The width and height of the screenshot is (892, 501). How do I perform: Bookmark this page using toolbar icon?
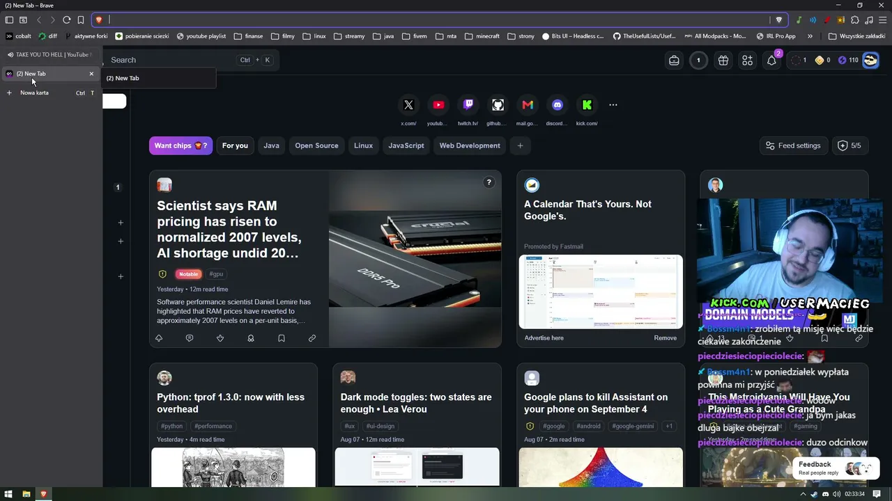tap(81, 20)
